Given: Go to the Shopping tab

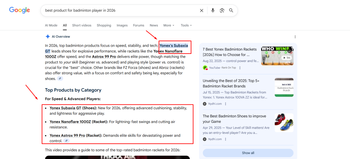Looking at the screenshot, I should click(104, 25).
